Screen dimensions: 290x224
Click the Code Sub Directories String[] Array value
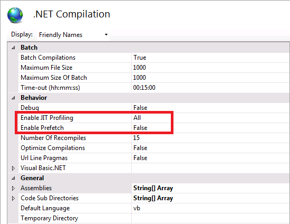153,198
